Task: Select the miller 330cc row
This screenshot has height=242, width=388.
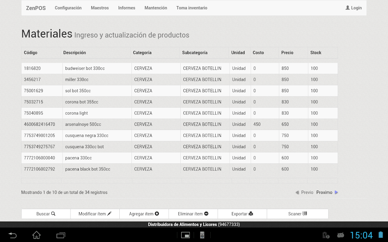Action: click(179, 79)
